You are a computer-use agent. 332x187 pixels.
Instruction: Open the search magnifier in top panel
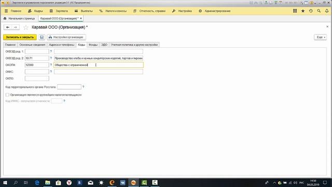[x=319, y=11]
